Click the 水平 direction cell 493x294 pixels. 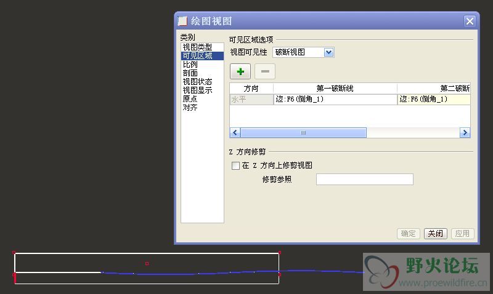click(x=251, y=100)
